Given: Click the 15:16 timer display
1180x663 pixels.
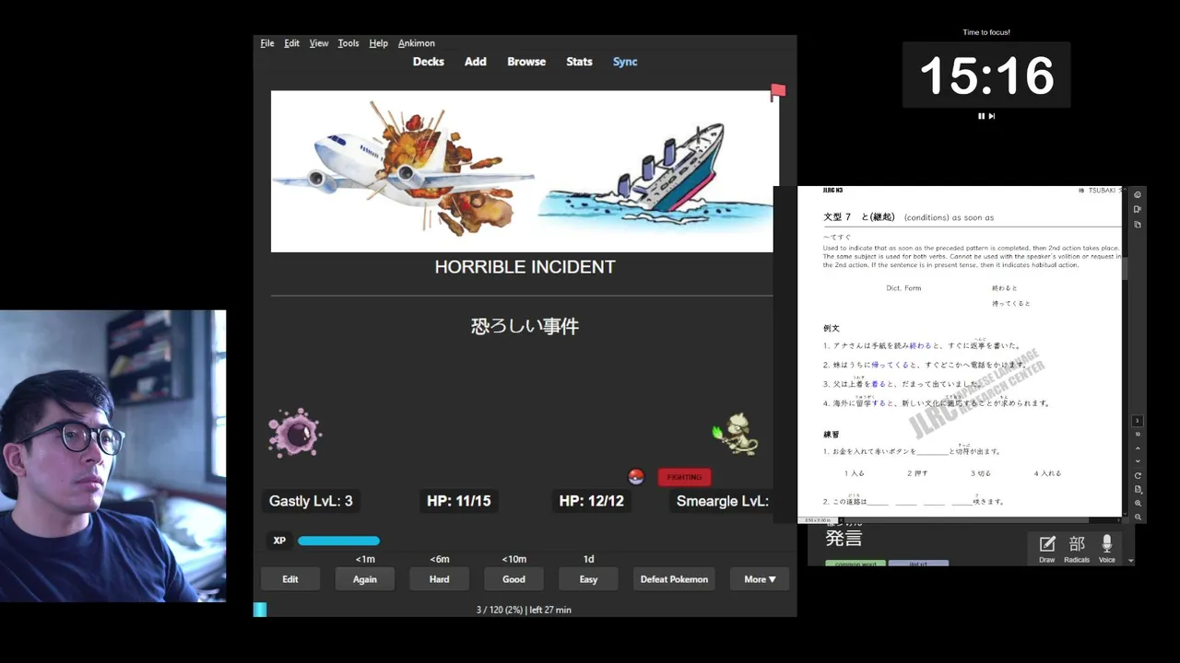Looking at the screenshot, I should 986,76.
